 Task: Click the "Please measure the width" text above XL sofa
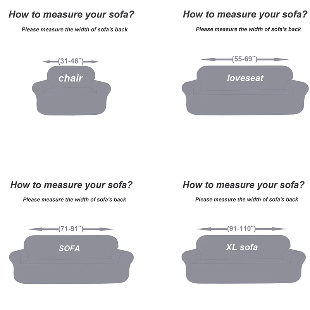(x=247, y=199)
